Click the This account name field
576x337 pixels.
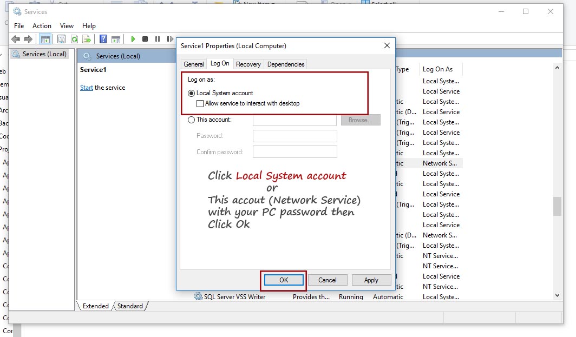pyautogui.click(x=294, y=120)
